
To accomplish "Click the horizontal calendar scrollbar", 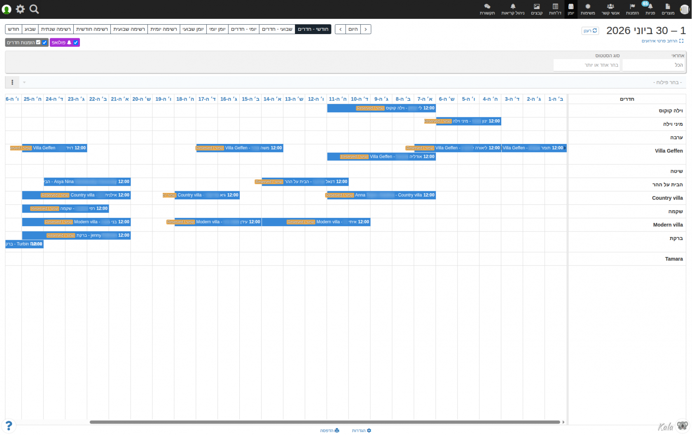I will point(325,422).
